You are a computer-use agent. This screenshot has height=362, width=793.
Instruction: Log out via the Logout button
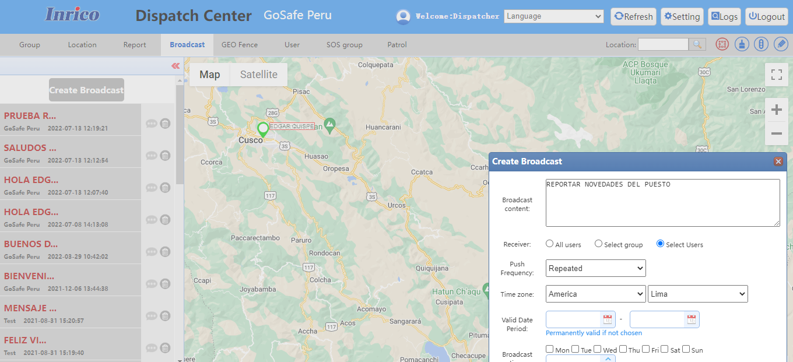tap(767, 16)
